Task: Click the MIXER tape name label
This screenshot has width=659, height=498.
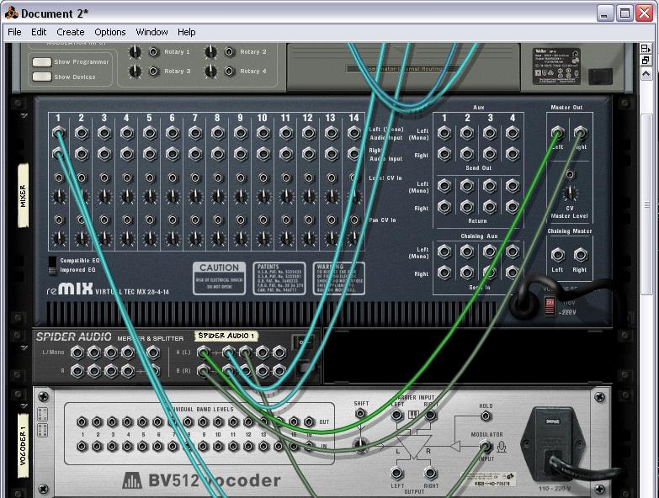Action: (x=23, y=196)
